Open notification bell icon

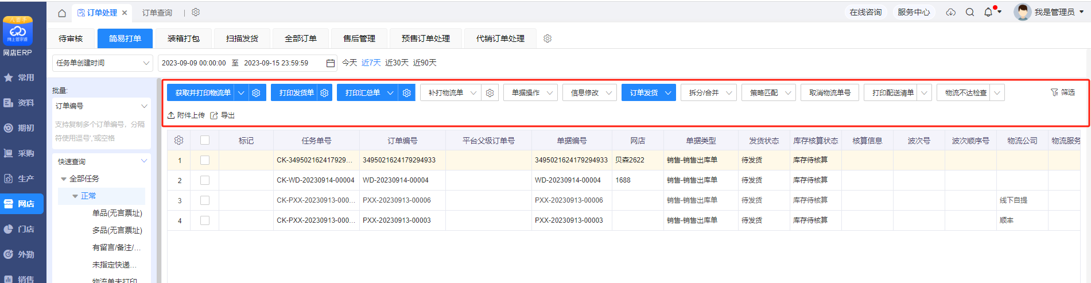988,12
